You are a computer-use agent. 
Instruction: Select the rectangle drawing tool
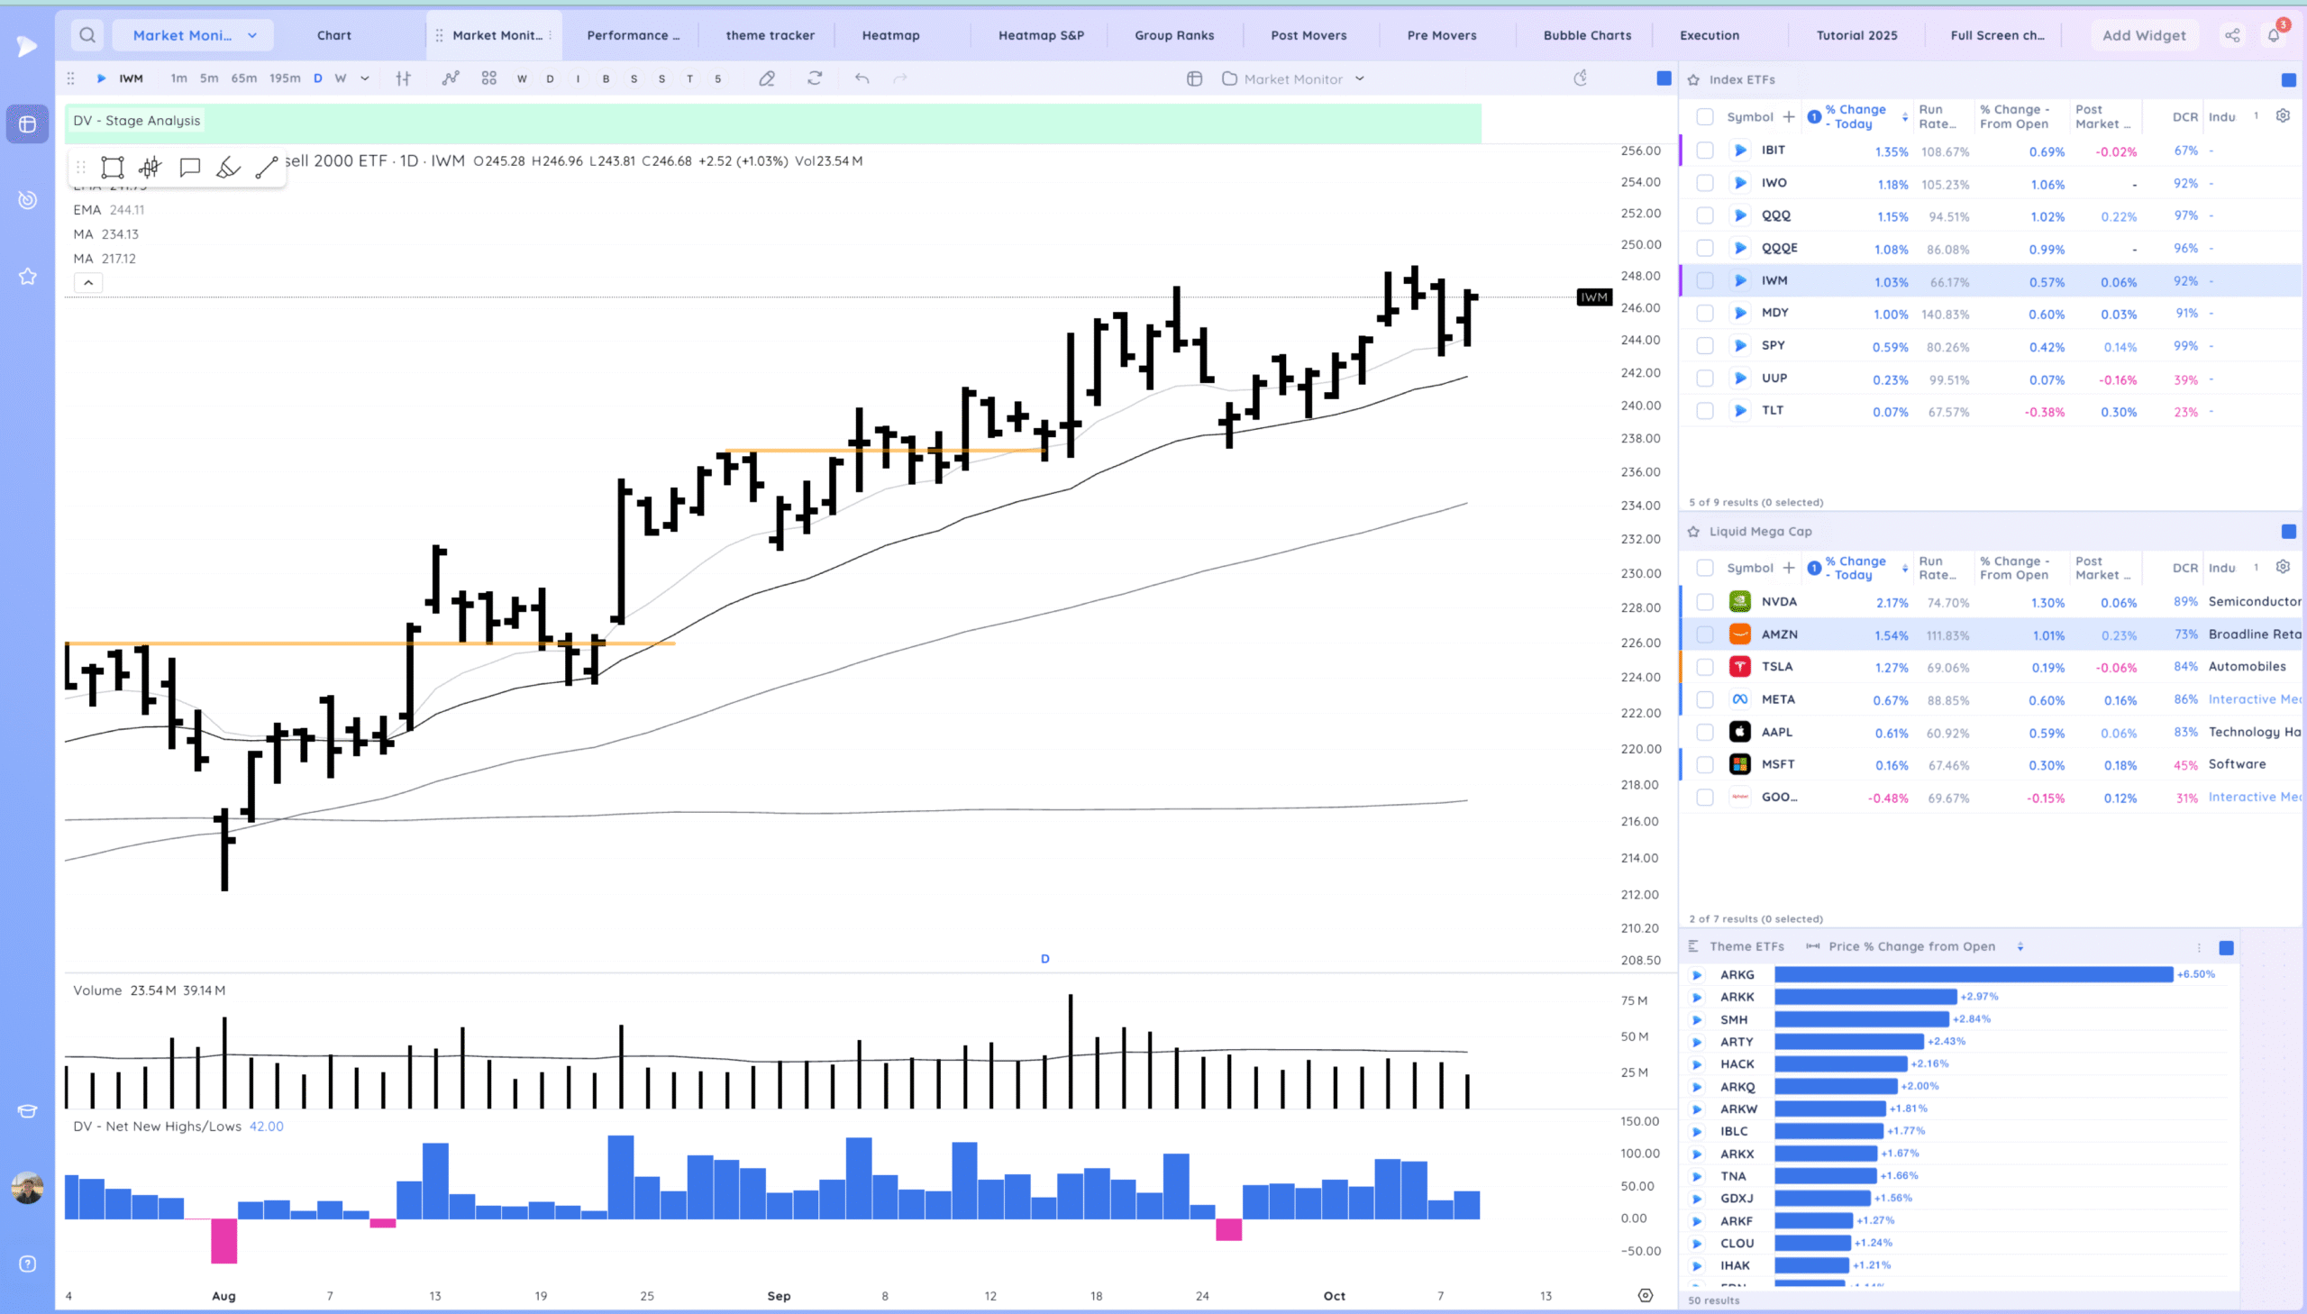point(112,167)
